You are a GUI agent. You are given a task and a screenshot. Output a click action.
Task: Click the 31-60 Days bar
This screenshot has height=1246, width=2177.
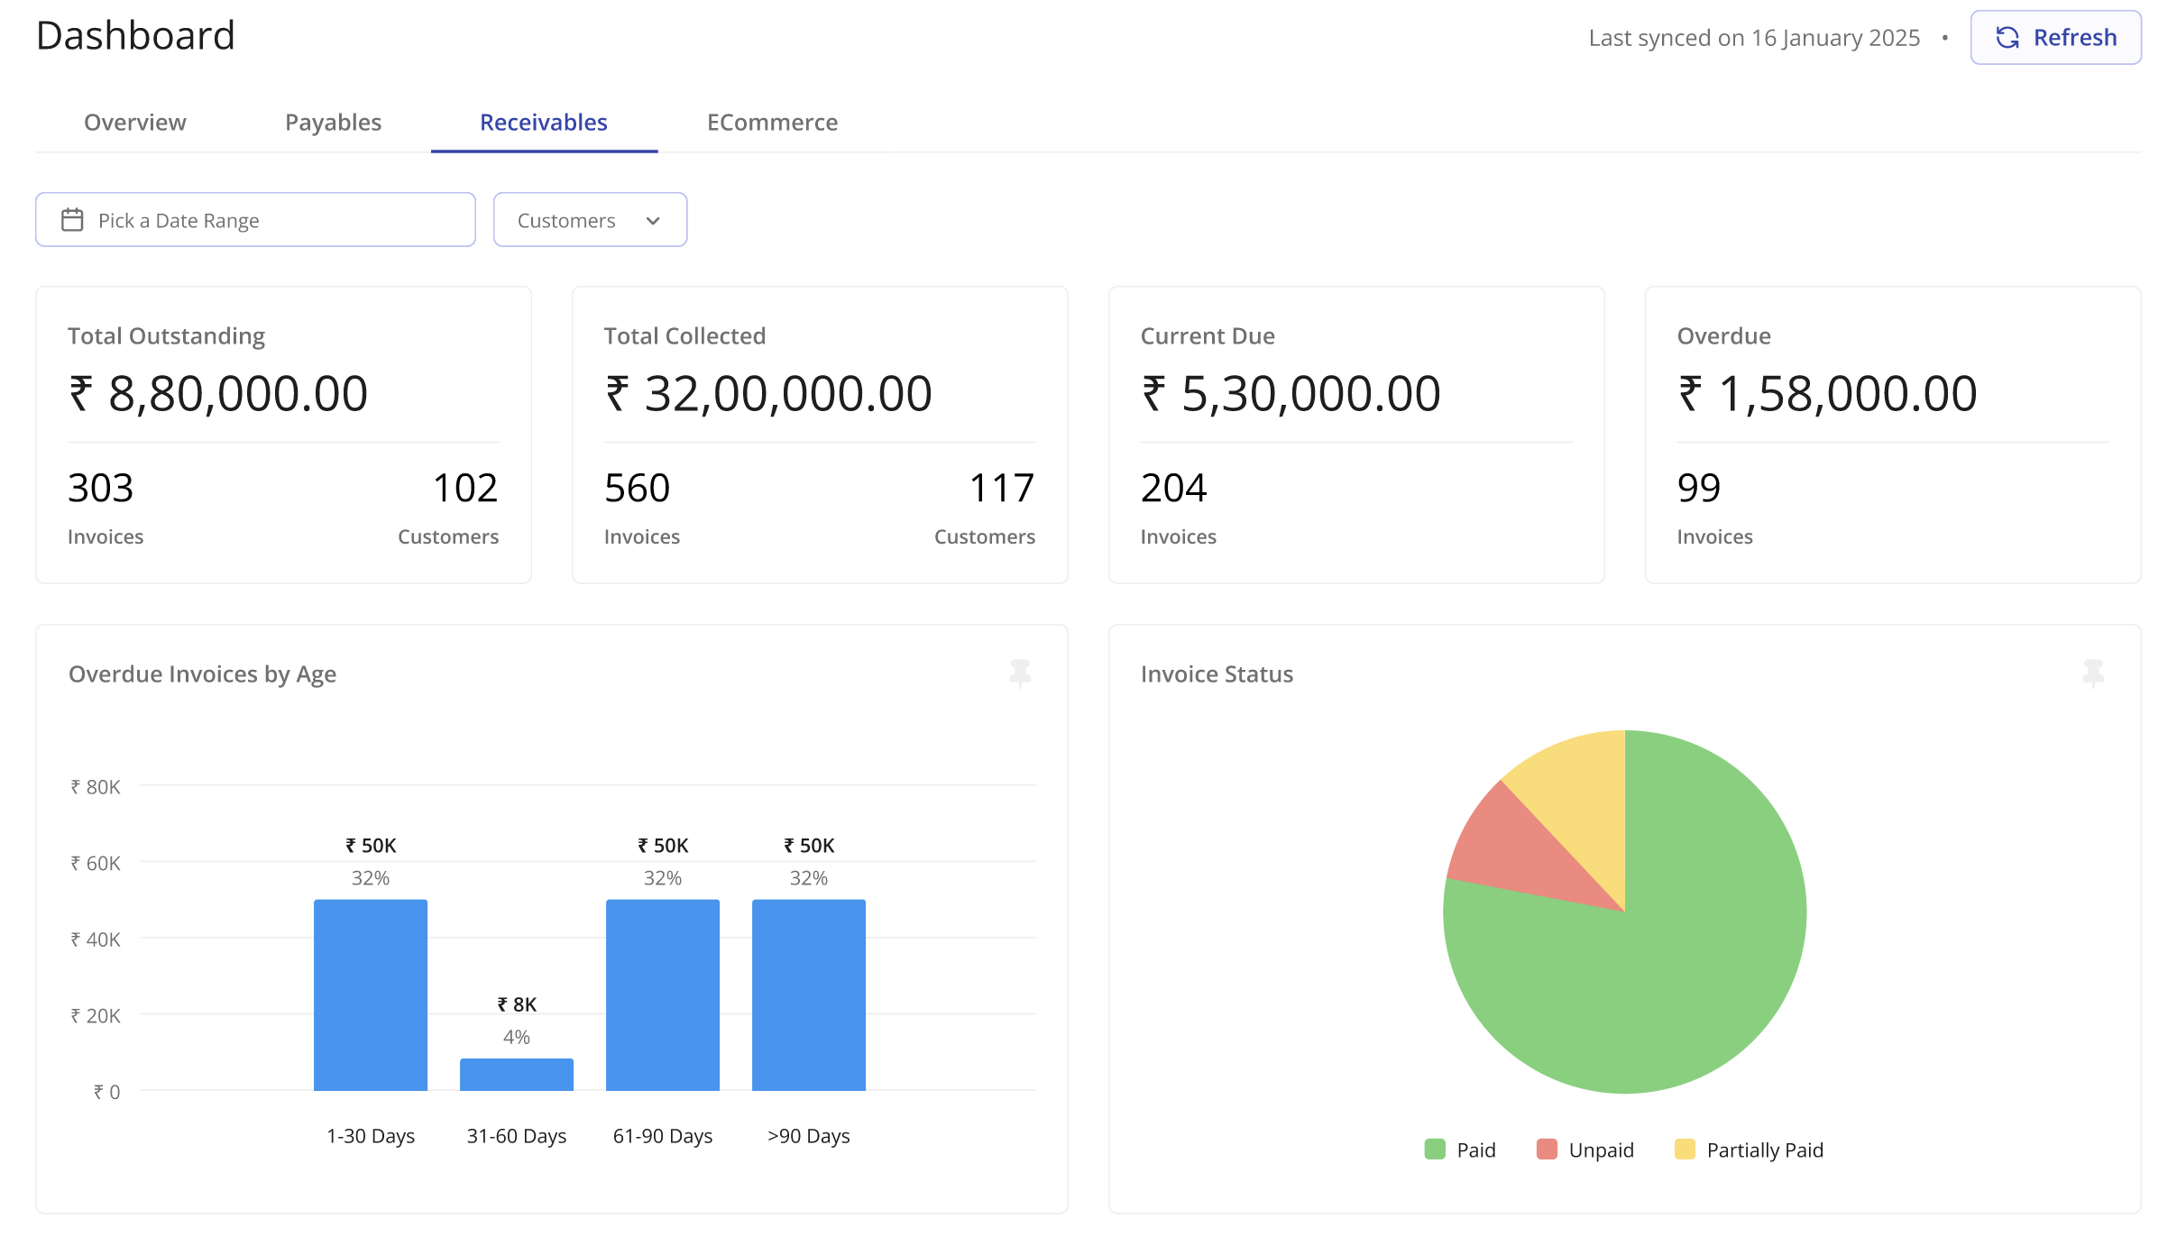point(517,1075)
